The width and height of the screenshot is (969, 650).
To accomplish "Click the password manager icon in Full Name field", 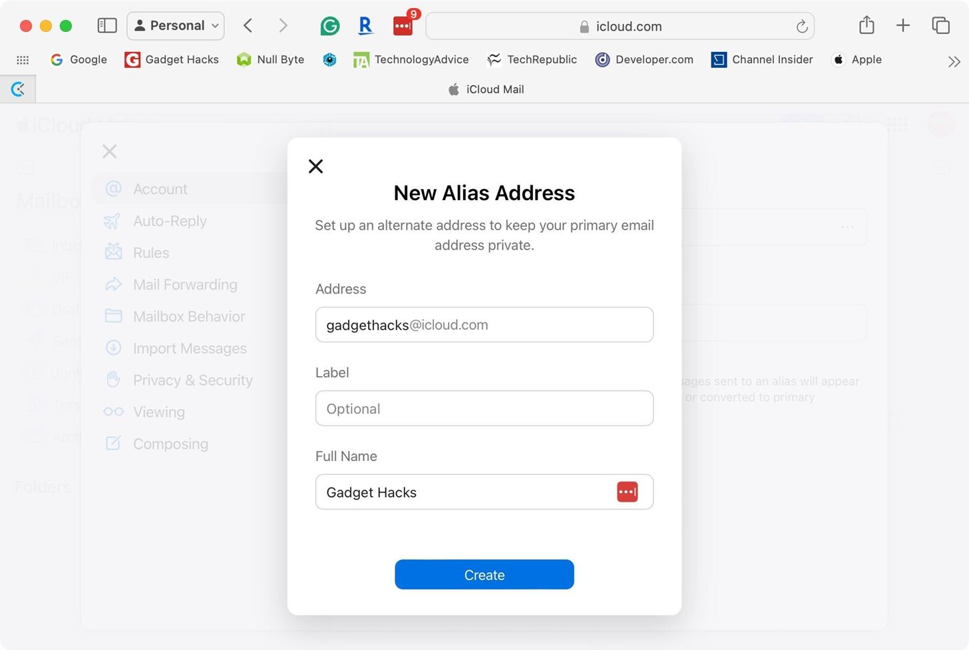I will (626, 492).
